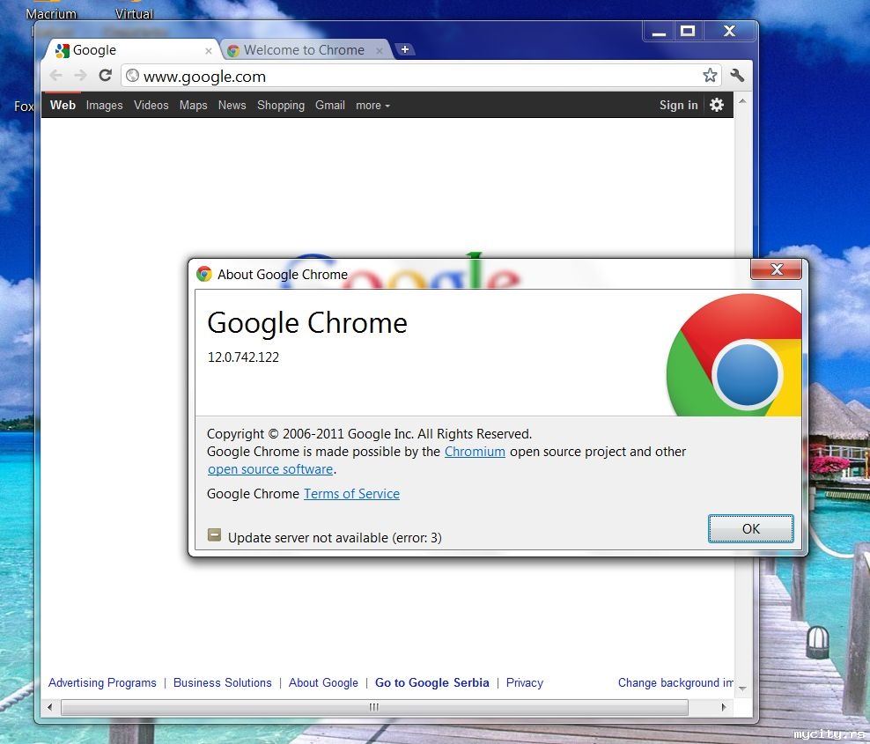The width and height of the screenshot is (870, 744).
Task: Click the Chrome icon in dialog title
Action: [x=204, y=274]
